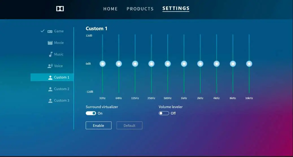Screen dimensions: 293x157
Task: Choose the Movie profile label
Action: coord(59,43)
